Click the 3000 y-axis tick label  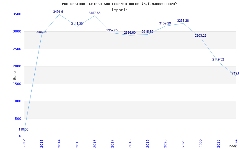(x=17, y=32)
